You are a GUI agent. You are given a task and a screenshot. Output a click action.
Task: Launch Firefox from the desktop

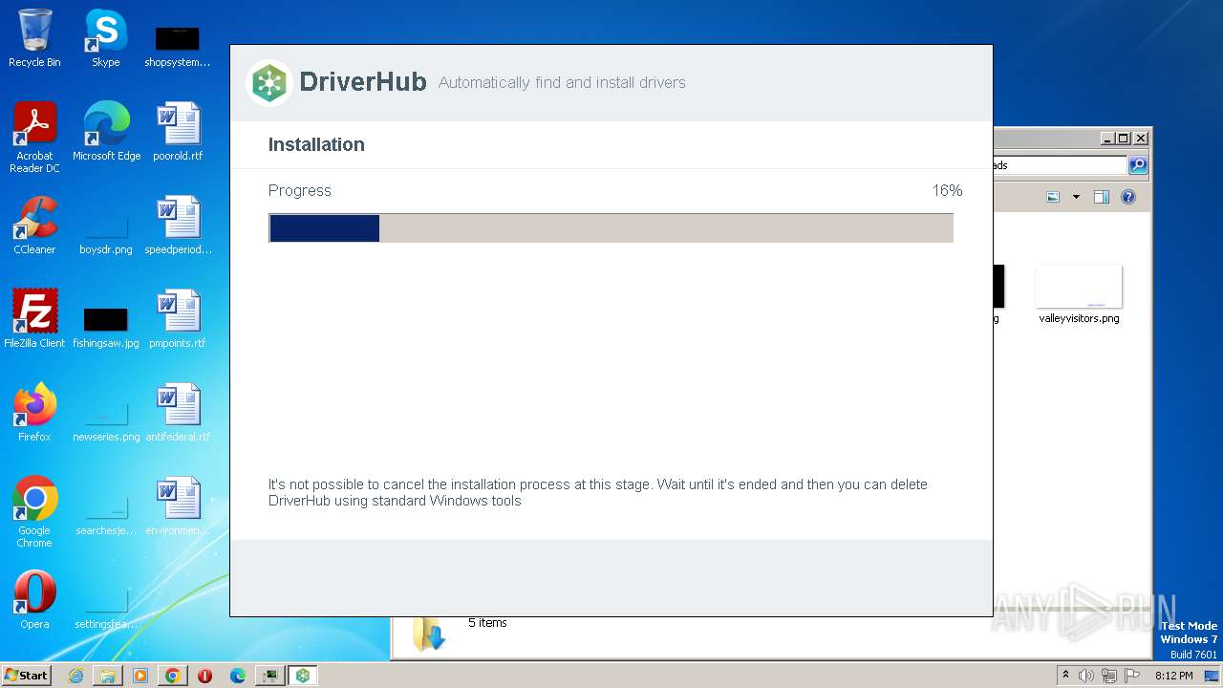(x=34, y=413)
